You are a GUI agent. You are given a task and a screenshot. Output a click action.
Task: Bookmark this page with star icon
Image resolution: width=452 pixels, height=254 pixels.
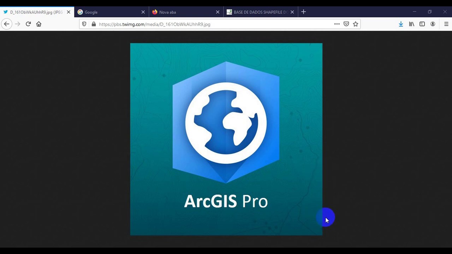(356, 24)
